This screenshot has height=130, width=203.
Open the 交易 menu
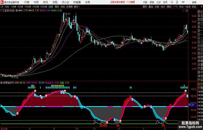pos(88,2)
